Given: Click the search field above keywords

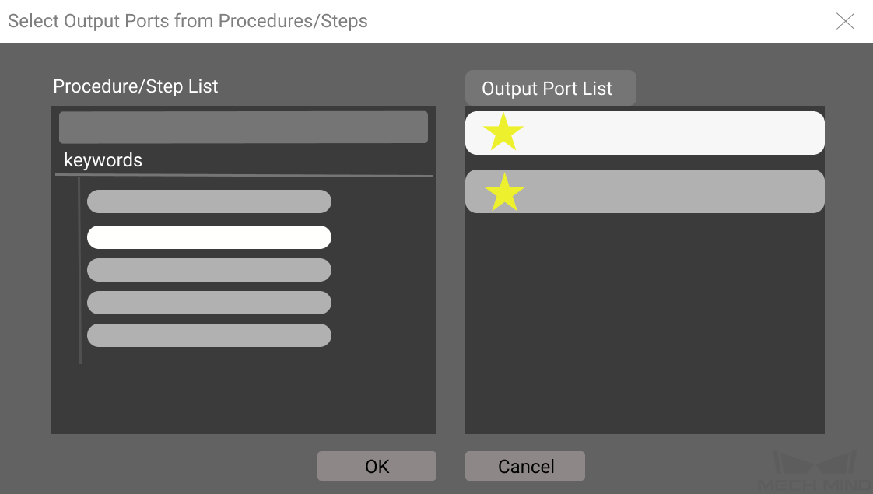Looking at the screenshot, I should 244,127.
